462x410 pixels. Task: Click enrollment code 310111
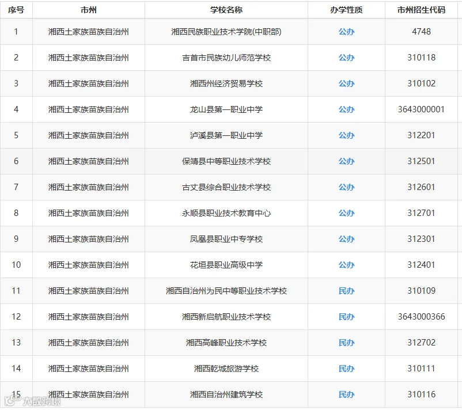[x=421, y=369]
